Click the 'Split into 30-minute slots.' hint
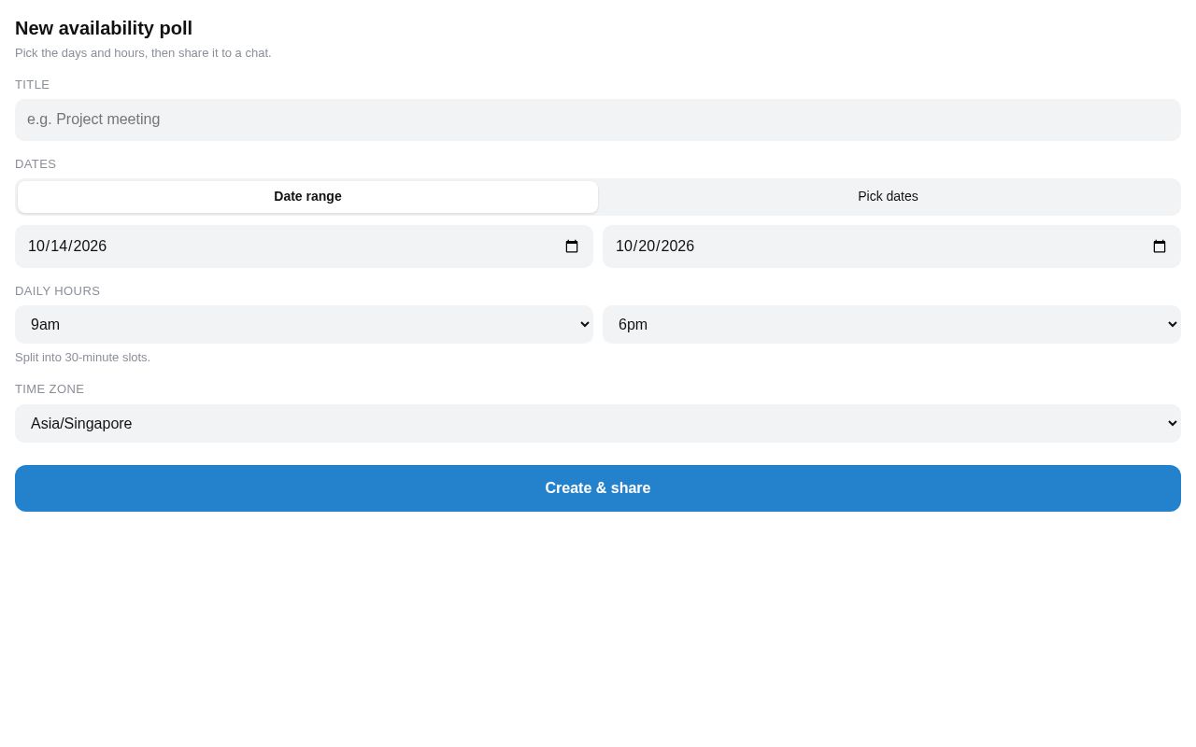The image size is (1196, 747). [82, 357]
